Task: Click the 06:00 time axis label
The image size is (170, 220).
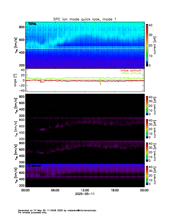Action: [x=55, y=190]
